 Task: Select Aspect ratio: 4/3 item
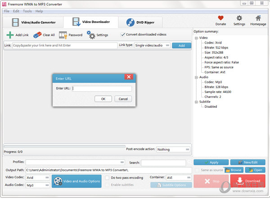click(216, 57)
